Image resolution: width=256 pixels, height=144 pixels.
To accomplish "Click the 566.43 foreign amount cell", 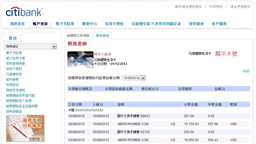I will click(x=213, y=140).
